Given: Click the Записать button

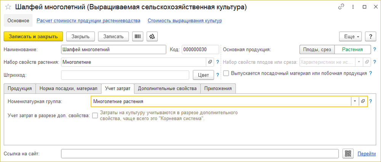Looking at the screenshot, I should coord(114,37).
